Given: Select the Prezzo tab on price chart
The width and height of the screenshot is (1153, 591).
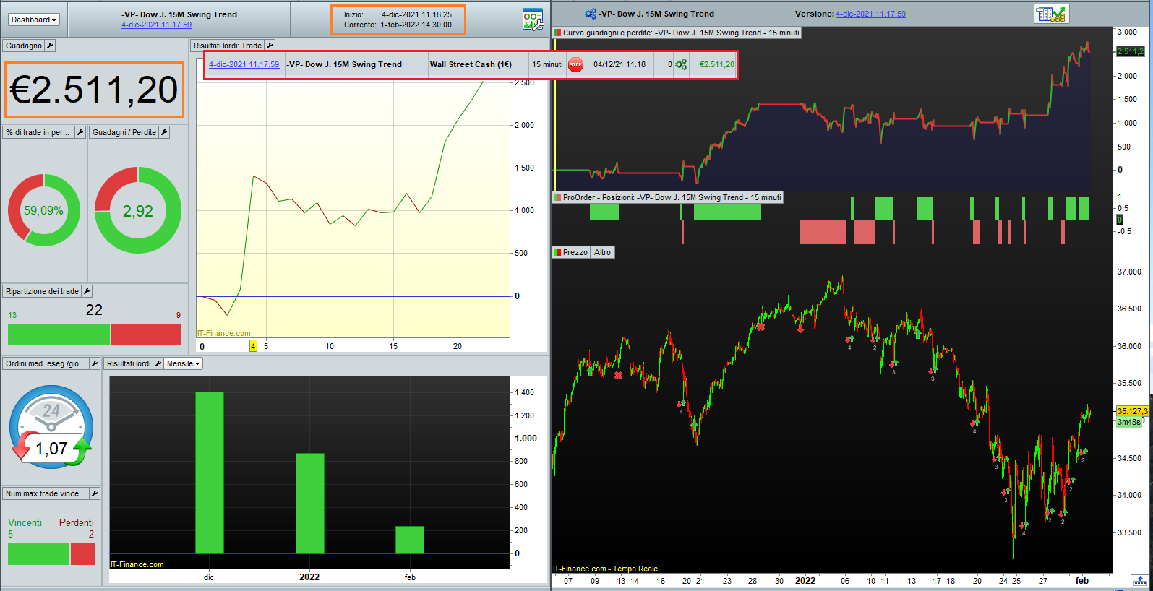Looking at the screenshot, I should tap(571, 252).
